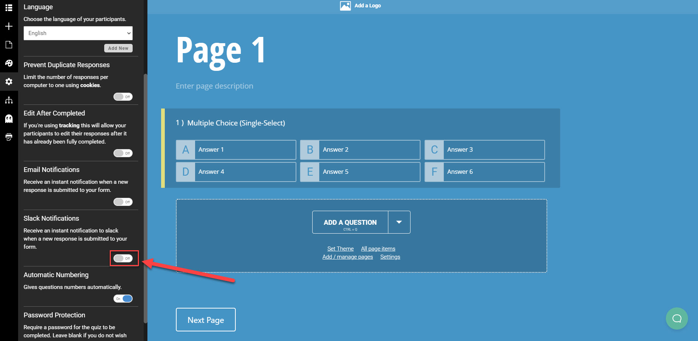Click the Prevent Duplicate Responses heading
The width and height of the screenshot is (698, 341).
(67, 65)
